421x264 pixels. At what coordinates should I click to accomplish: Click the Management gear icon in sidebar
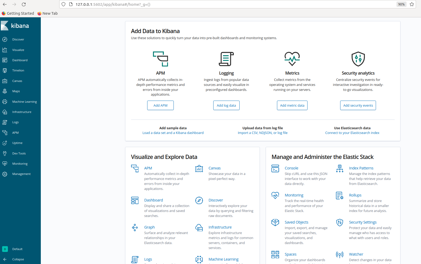click(5, 174)
